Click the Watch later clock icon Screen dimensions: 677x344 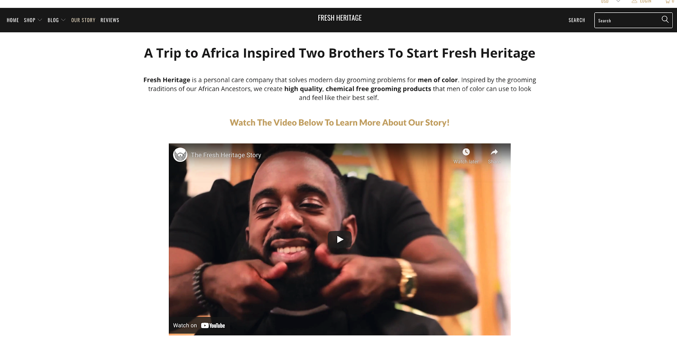point(466,152)
